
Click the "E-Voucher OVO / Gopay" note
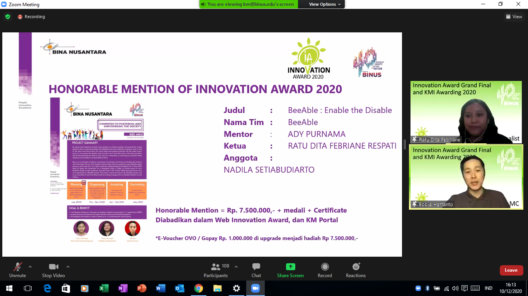(x=257, y=238)
